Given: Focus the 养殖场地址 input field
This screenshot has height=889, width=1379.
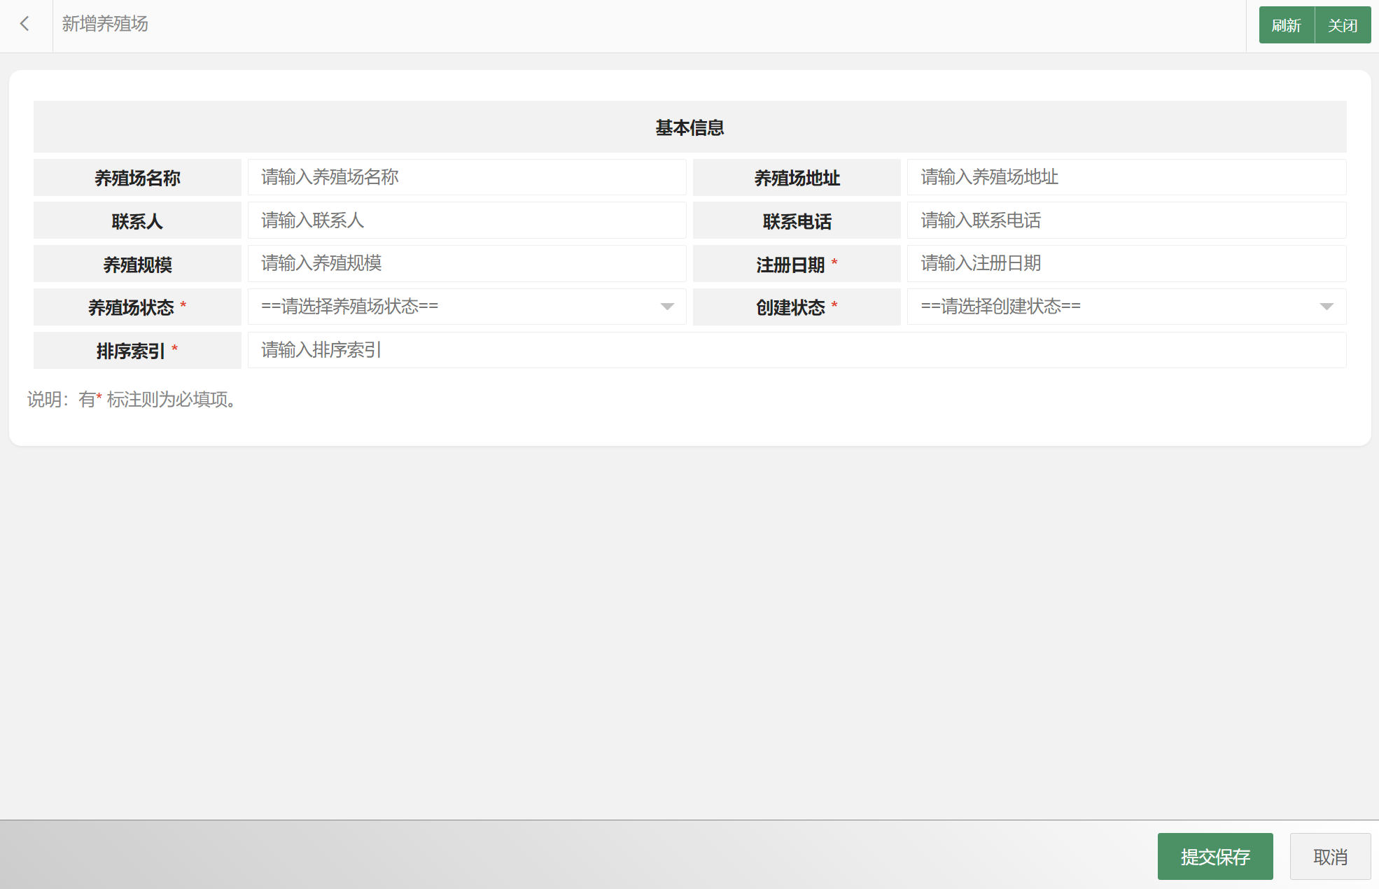Looking at the screenshot, I should tap(1126, 177).
